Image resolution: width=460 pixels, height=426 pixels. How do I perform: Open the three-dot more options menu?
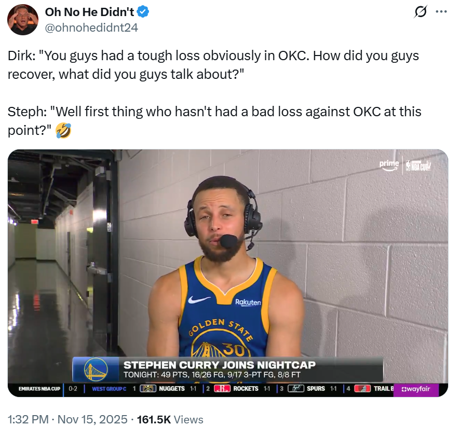coord(441,12)
